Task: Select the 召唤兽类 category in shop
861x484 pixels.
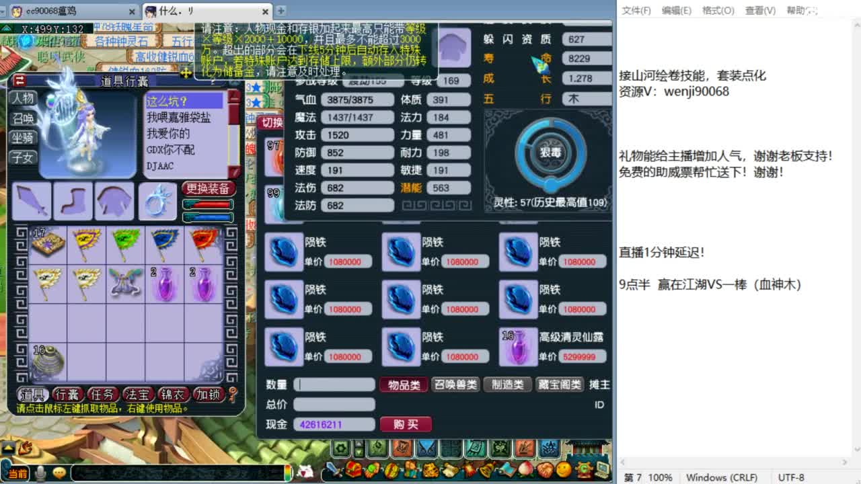Action: click(455, 385)
